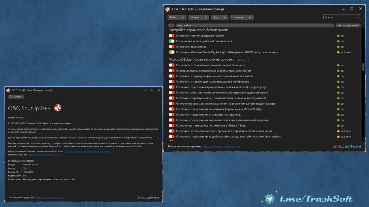The height and width of the screenshot is (207, 369).
Task: Click the 'Настройка параметров безопасности' section heading
Action: [x=198, y=30]
